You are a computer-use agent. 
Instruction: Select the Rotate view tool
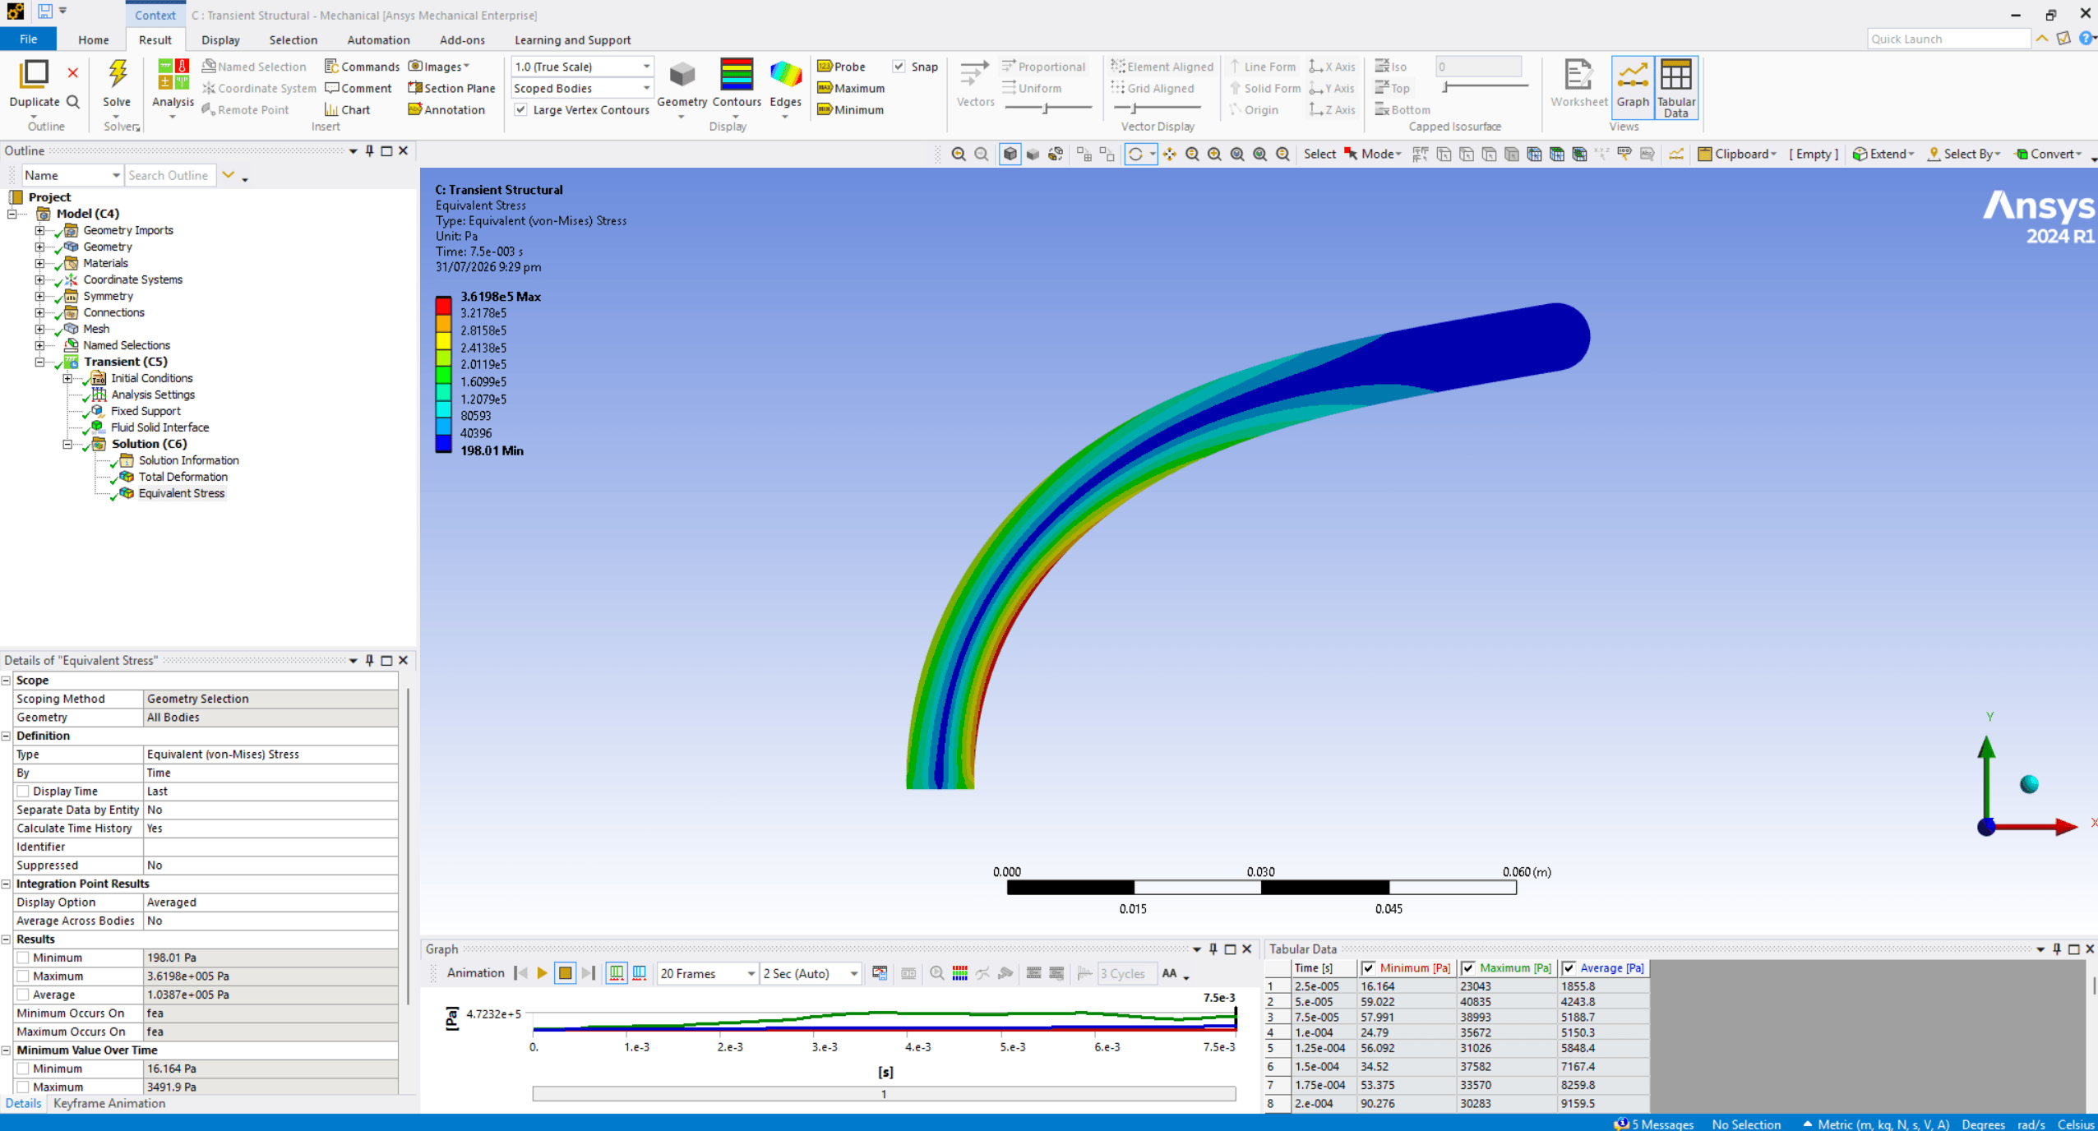pyautogui.click(x=1135, y=154)
